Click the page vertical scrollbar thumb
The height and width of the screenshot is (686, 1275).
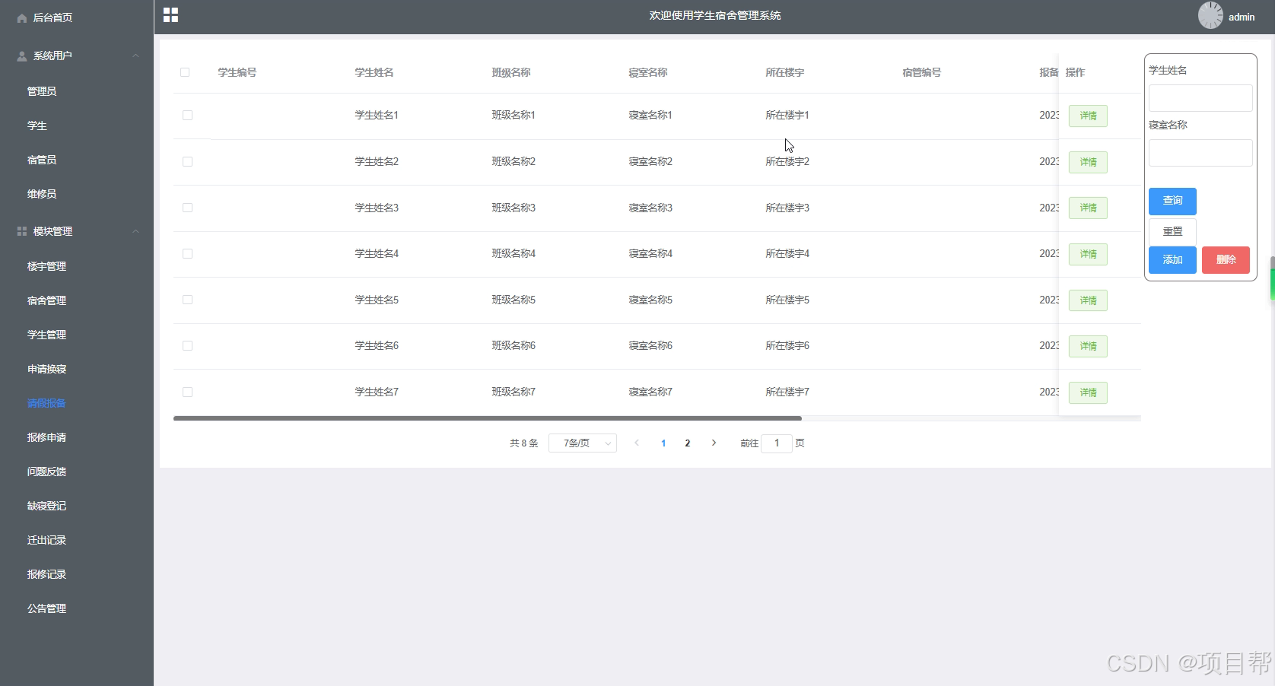[x=1272, y=278]
